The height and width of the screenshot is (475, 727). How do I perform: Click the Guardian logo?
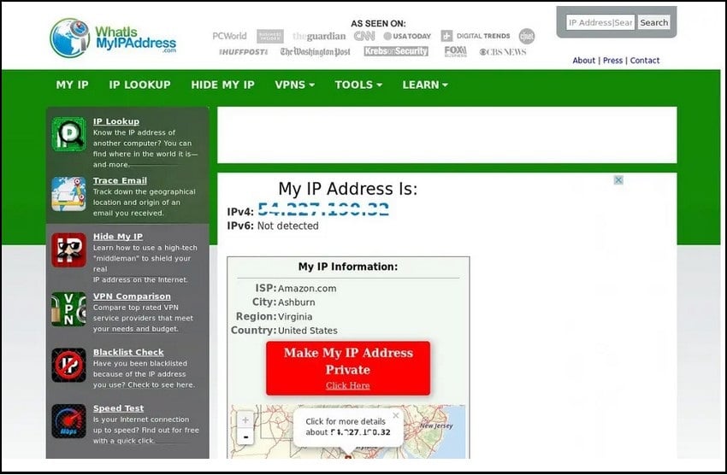[x=319, y=36]
